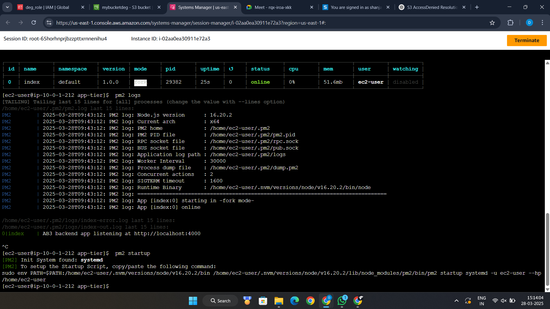
Task: Show hidden system tray icons
Action: (x=457, y=301)
